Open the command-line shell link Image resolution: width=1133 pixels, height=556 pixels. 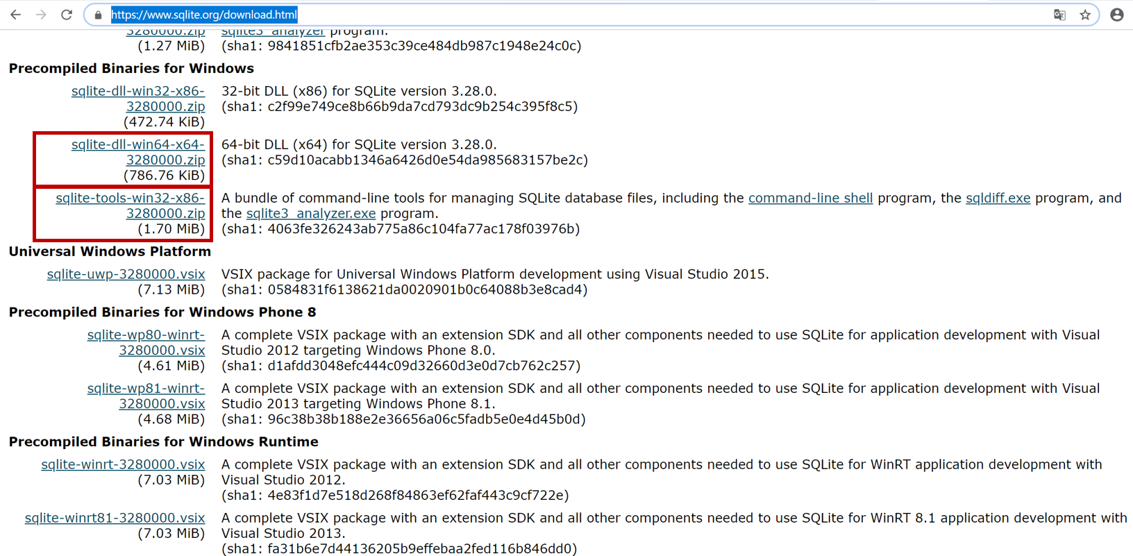click(810, 199)
